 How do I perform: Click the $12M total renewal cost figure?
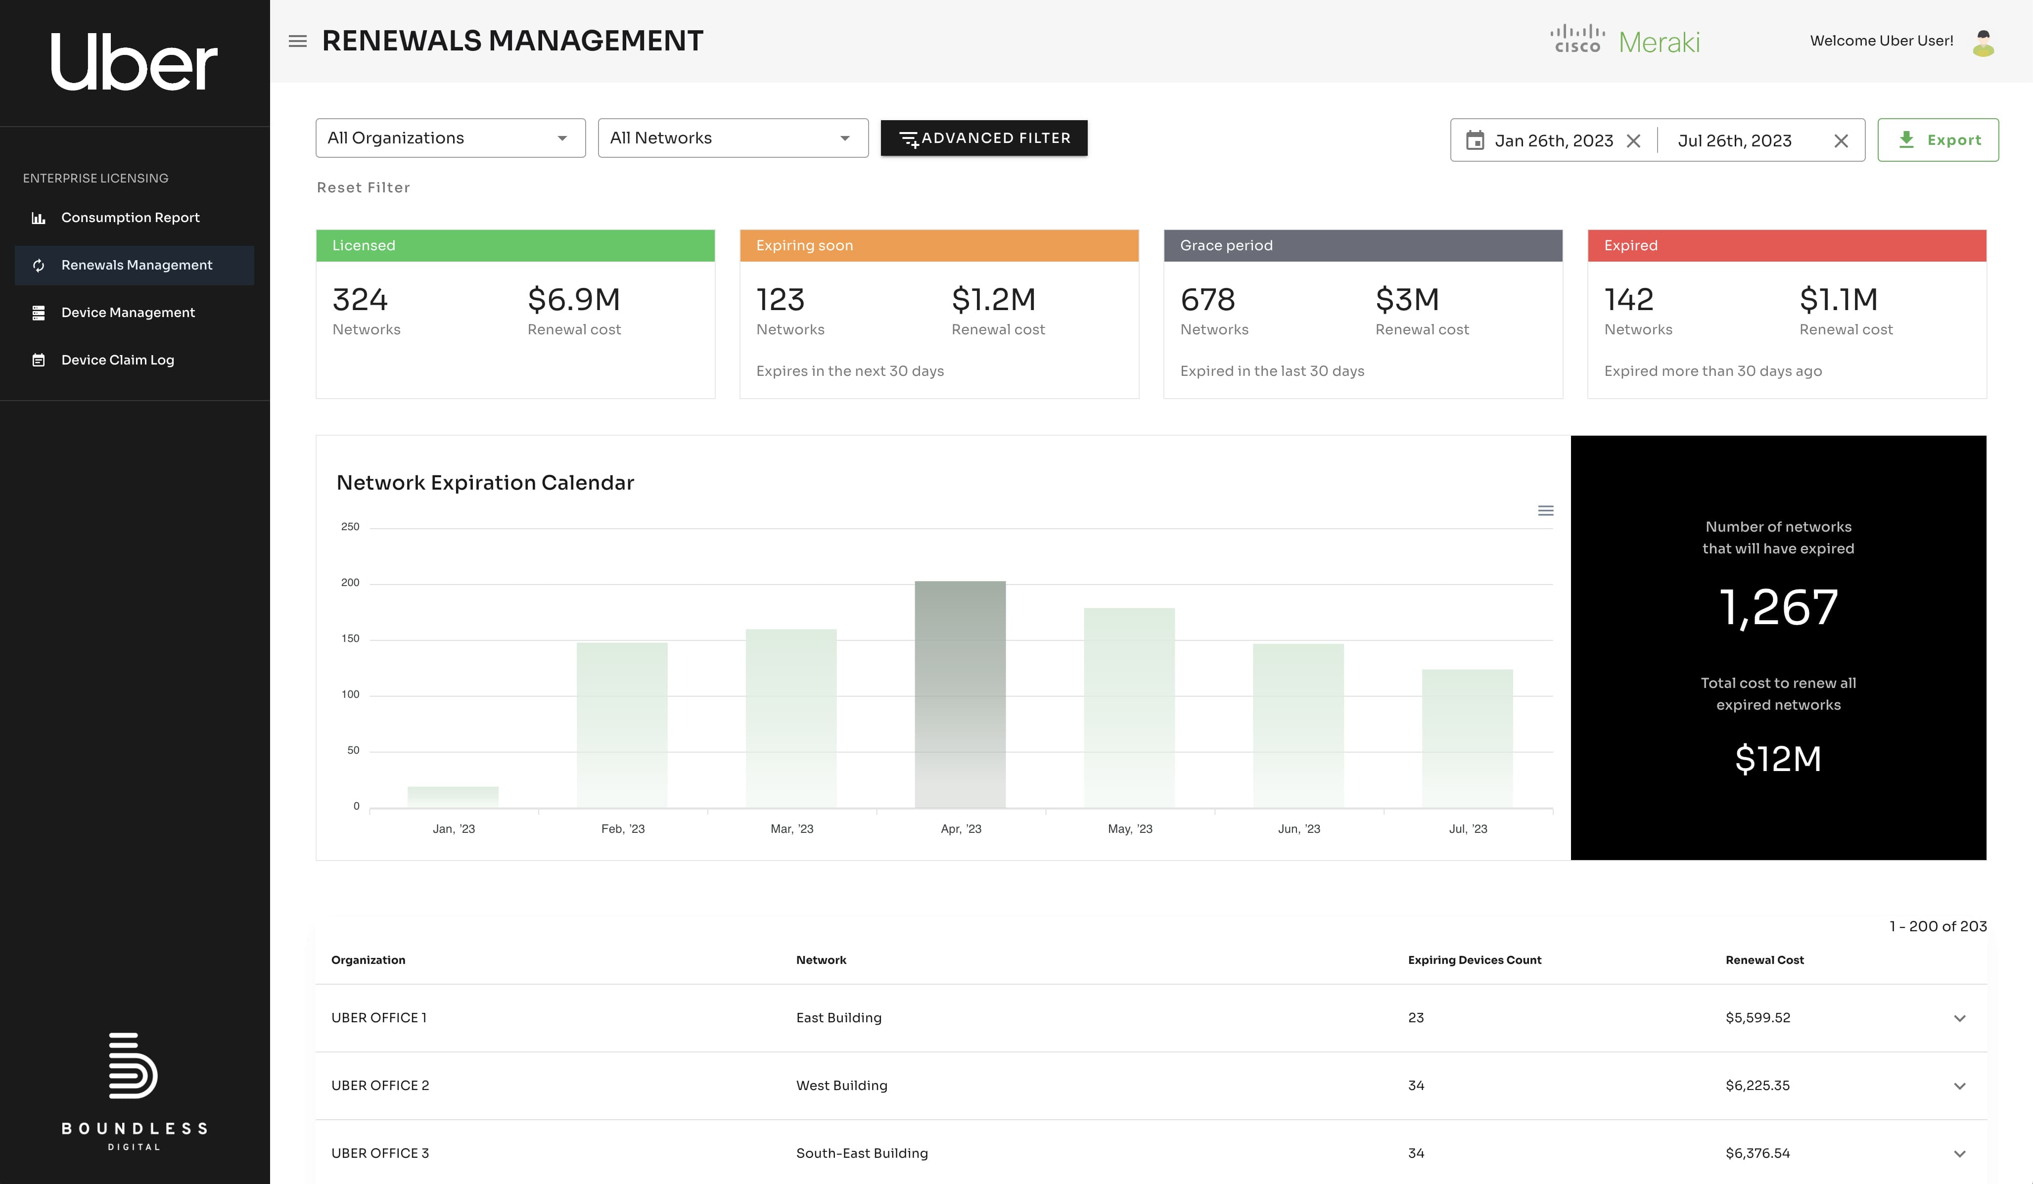1778,759
